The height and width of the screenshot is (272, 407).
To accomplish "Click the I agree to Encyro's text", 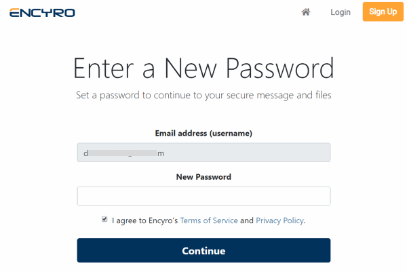I will [x=145, y=220].
